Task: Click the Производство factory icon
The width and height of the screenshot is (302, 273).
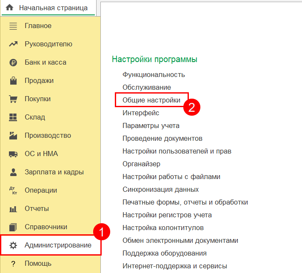Action: pos(13,136)
